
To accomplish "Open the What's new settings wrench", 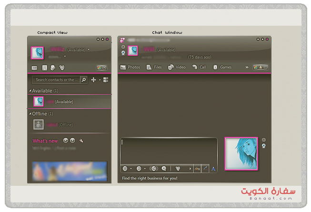I will (81, 141).
